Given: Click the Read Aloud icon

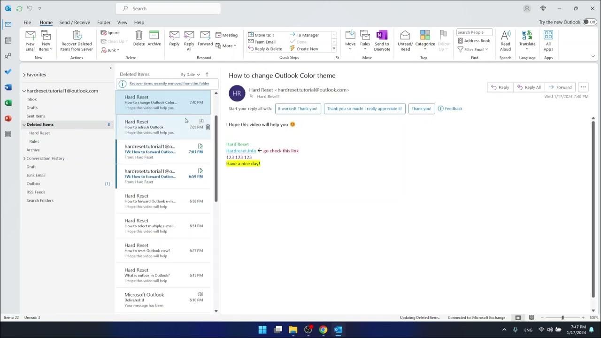Looking at the screenshot, I should tap(505, 40).
